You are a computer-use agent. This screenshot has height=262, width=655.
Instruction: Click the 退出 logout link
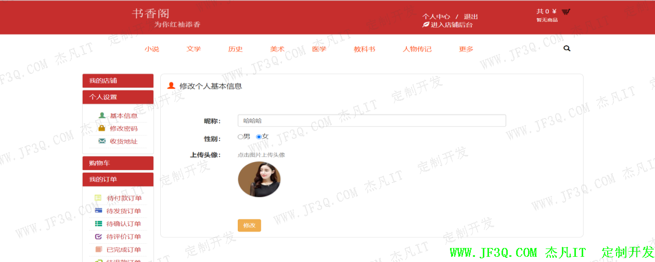470,17
